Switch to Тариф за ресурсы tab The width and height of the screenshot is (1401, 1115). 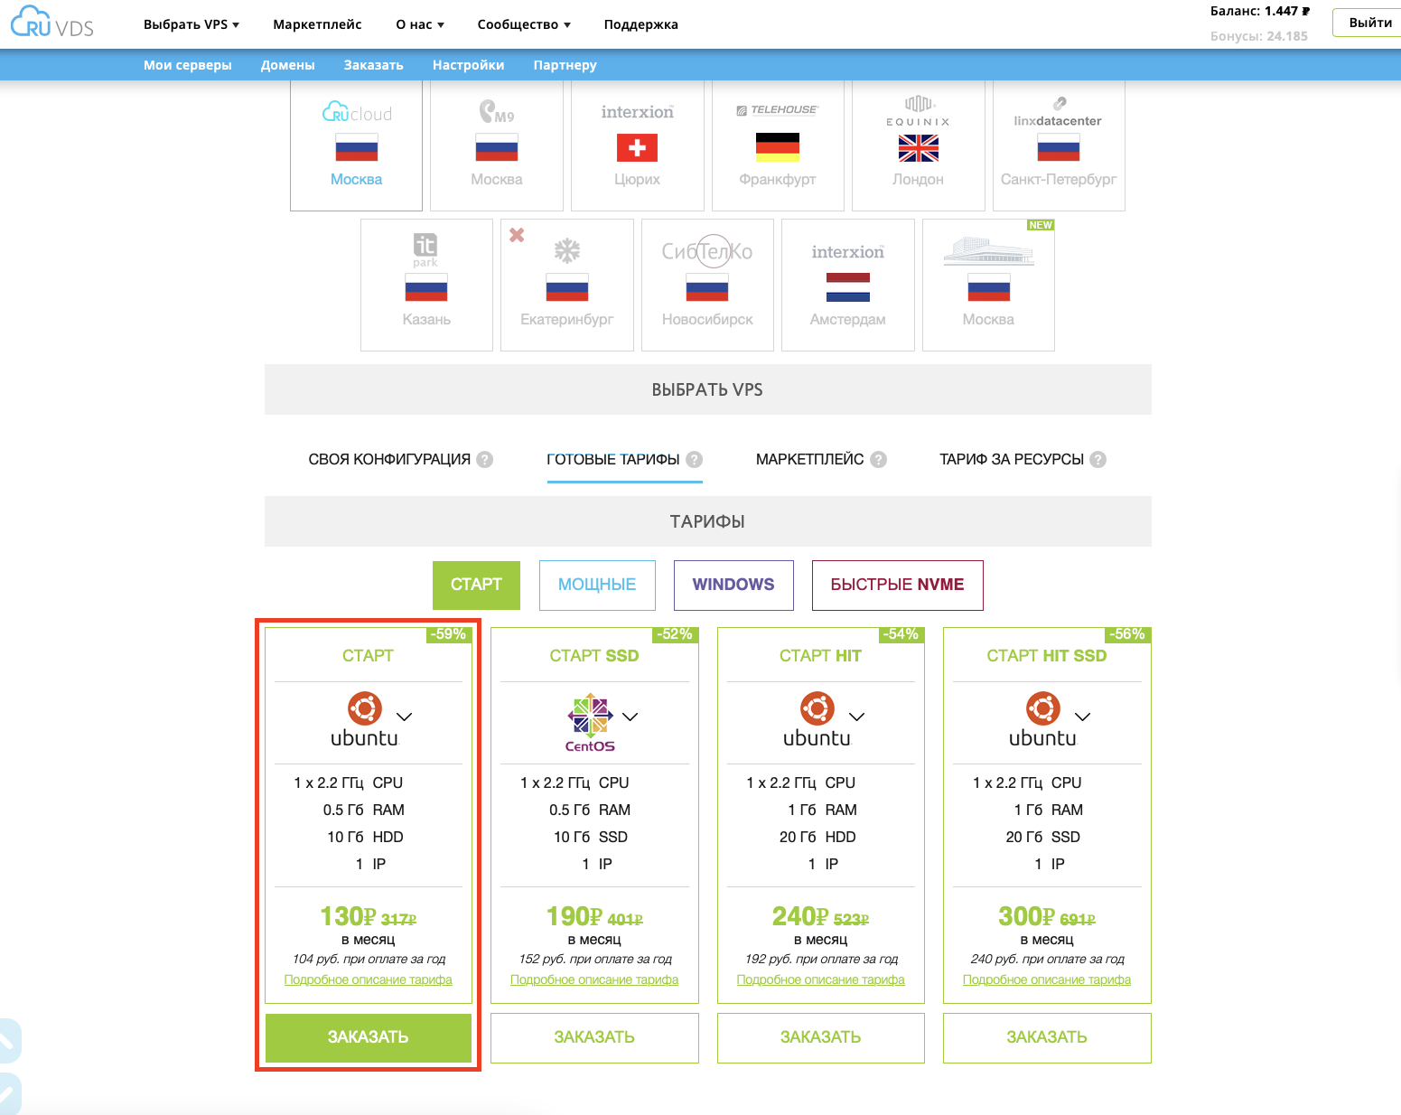coord(1012,459)
